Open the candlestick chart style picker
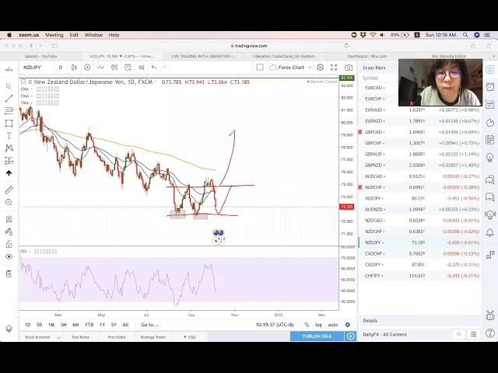 coord(74,68)
